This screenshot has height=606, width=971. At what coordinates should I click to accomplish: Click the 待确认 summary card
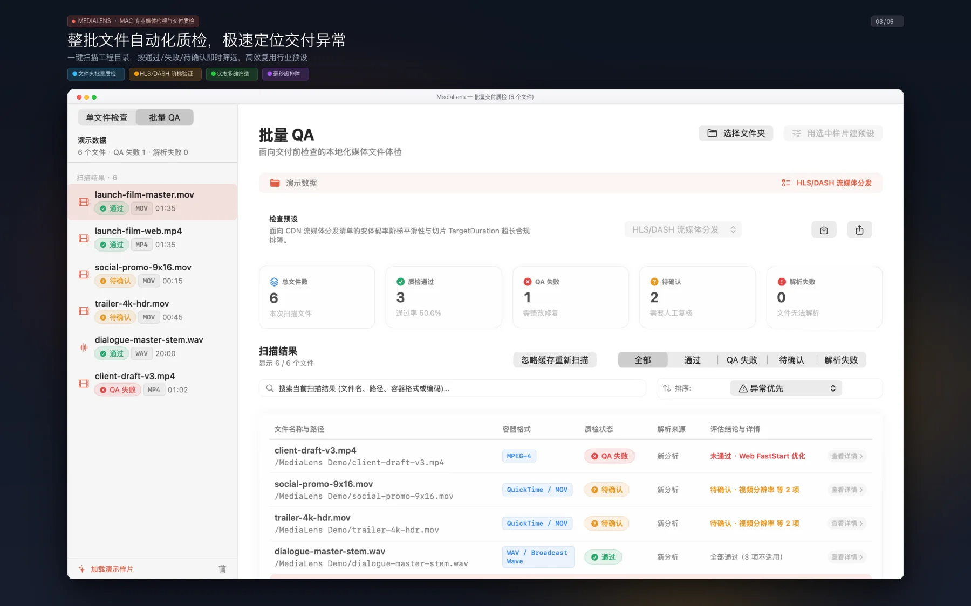click(x=698, y=297)
